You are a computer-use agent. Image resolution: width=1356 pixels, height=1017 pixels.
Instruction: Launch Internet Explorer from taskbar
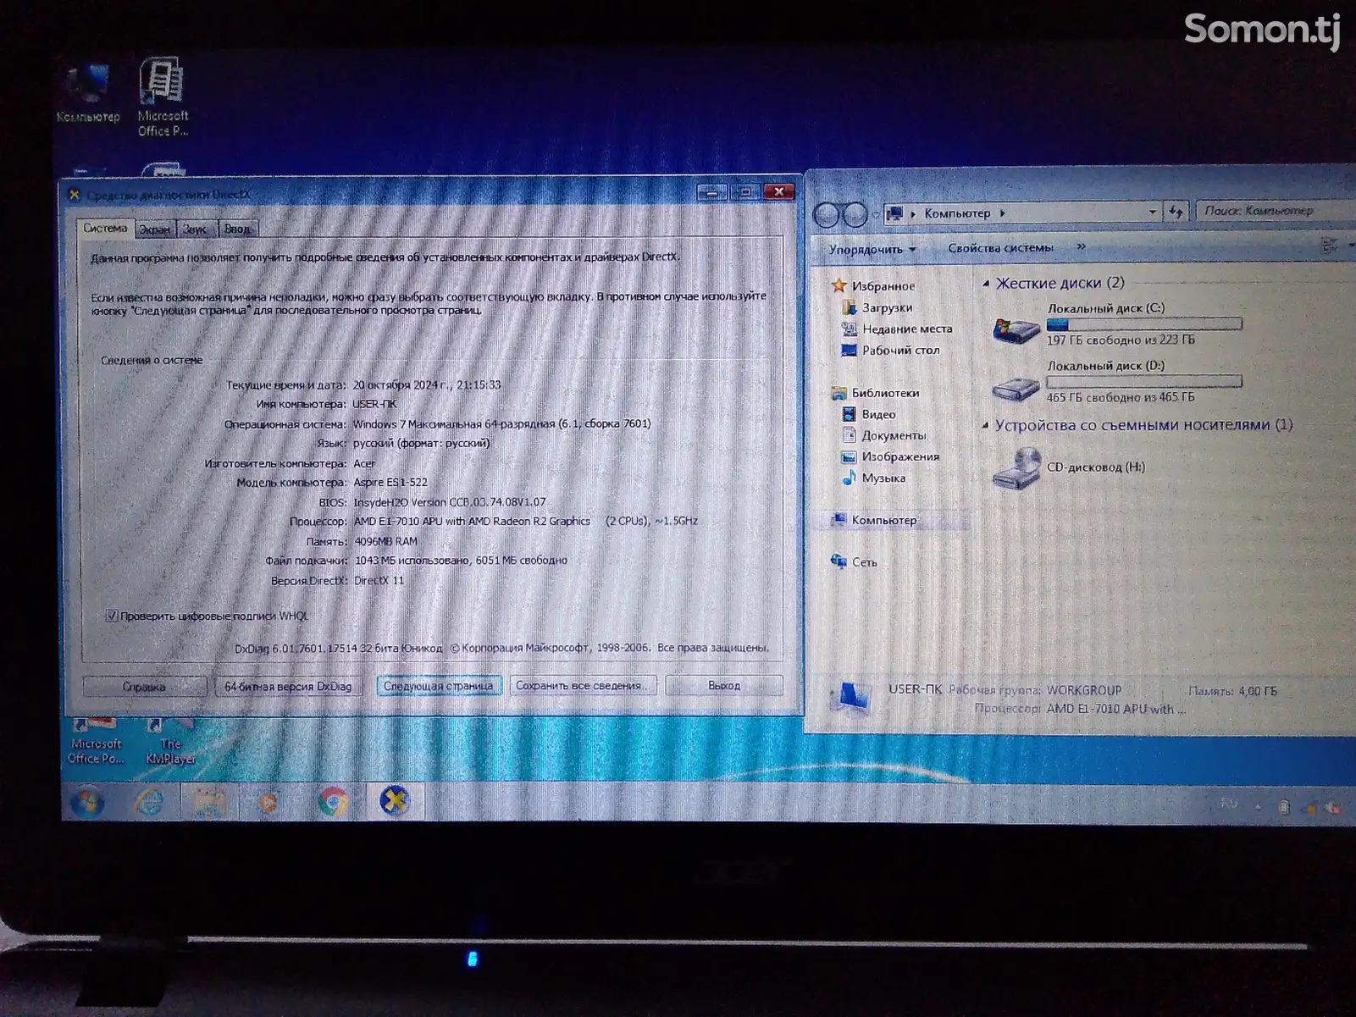[x=149, y=801]
